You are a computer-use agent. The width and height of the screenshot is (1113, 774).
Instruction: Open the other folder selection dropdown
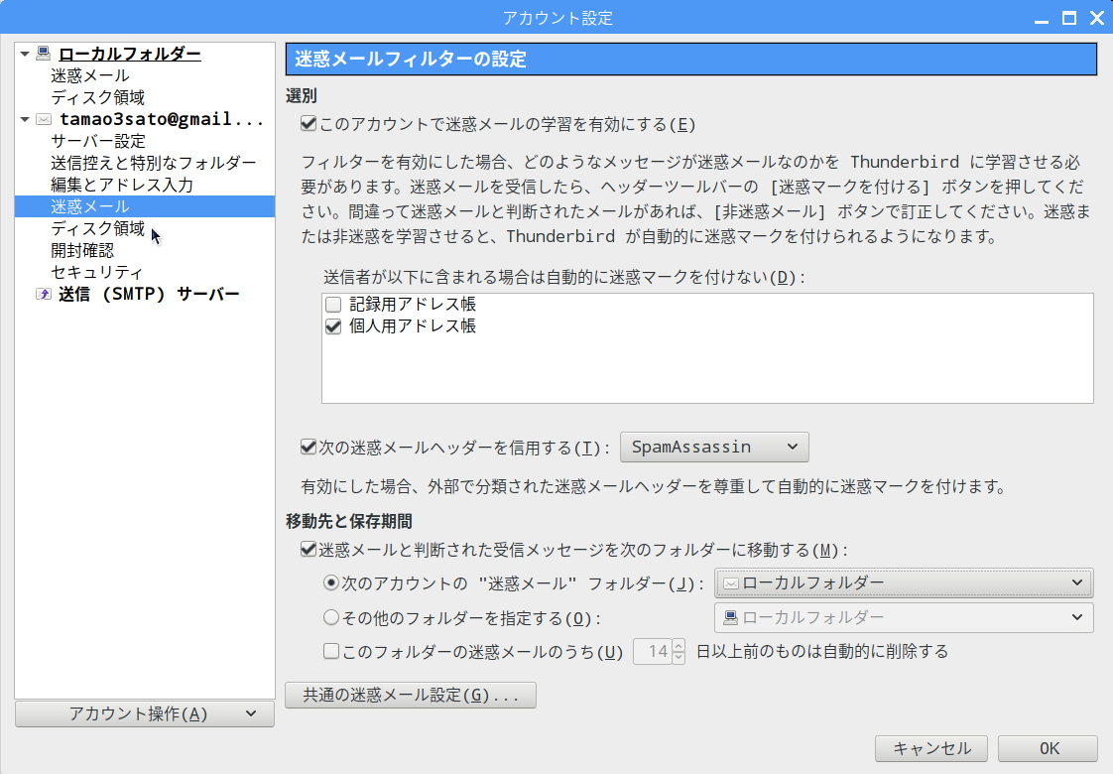click(904, 618)
